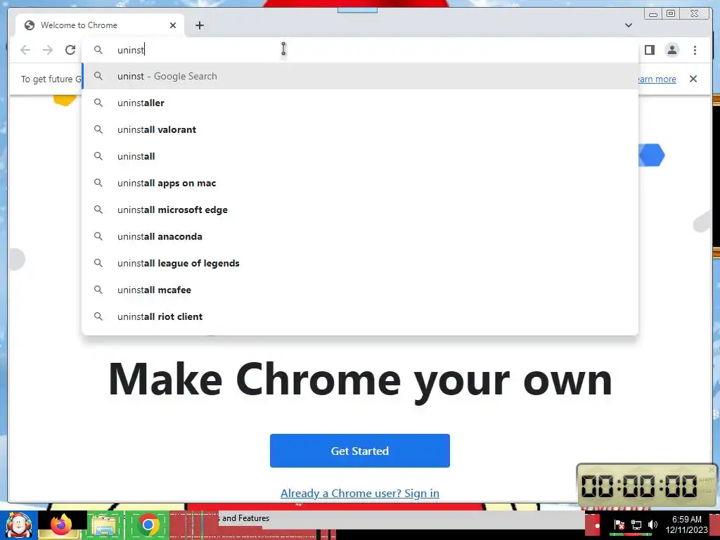Open the taskbar clock and date
Image resolution: width=720 pixels, height=540 pixels.
pos(686,525)
